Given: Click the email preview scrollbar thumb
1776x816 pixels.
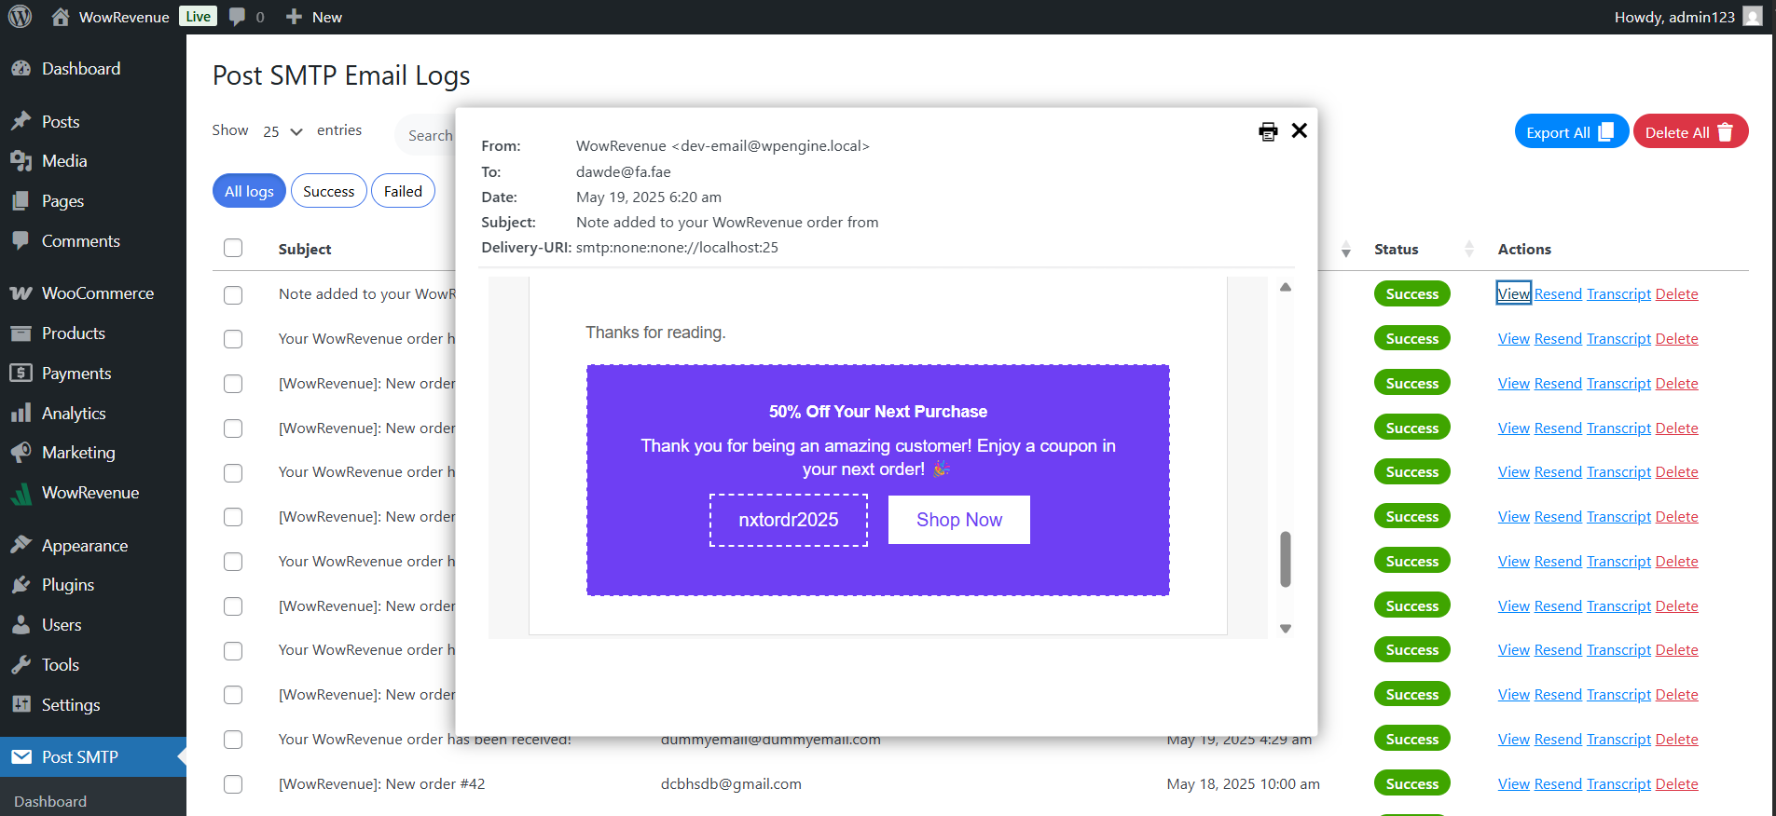Looking at the screenshot, I should click(x=1285, y=559).
